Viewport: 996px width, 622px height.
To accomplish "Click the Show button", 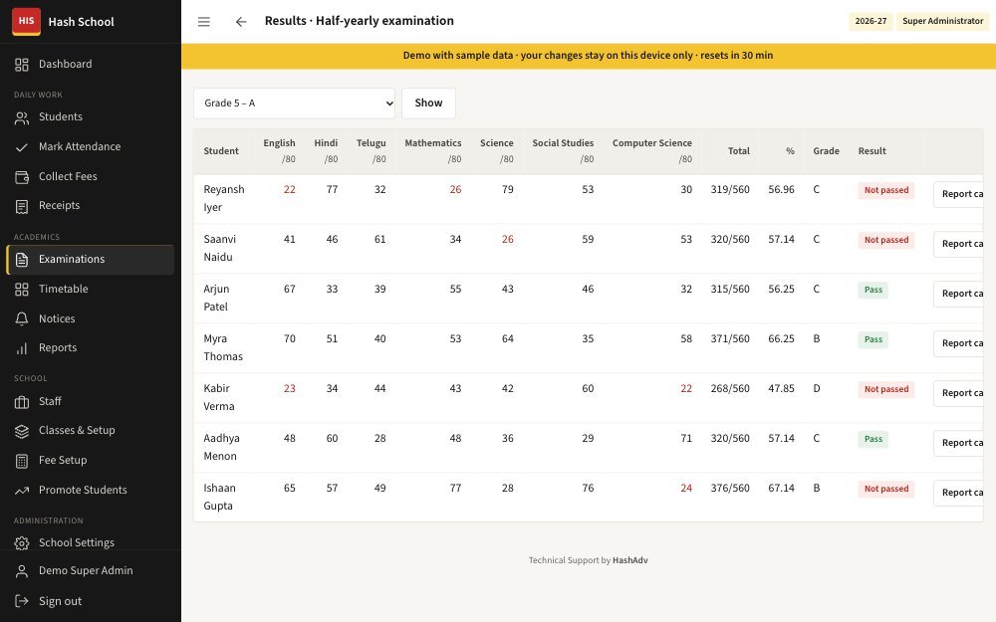I will tap(428, 103).
